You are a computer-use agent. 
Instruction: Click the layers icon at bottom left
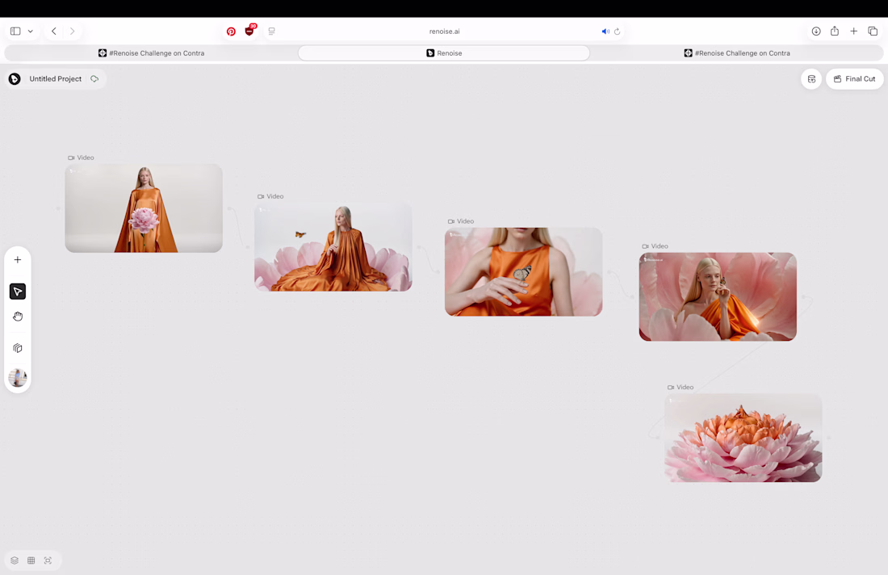[15, 560]
